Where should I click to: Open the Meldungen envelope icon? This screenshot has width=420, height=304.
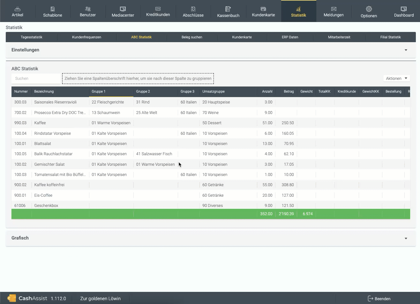click(334, 9)
